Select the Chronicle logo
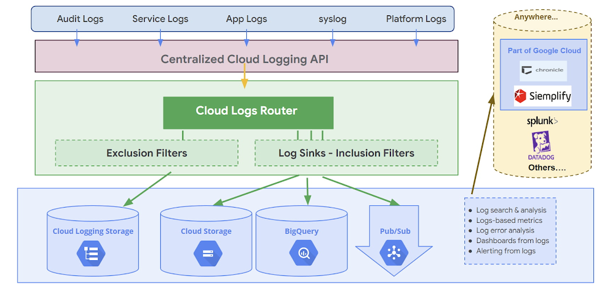611x287 pixels. [x=543, y=70]
